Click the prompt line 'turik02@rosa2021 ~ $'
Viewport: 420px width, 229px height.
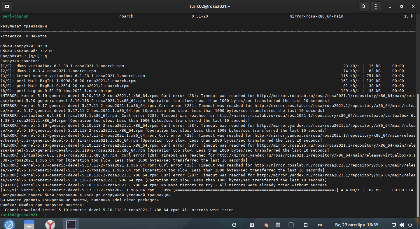click(x=24, y=215)
